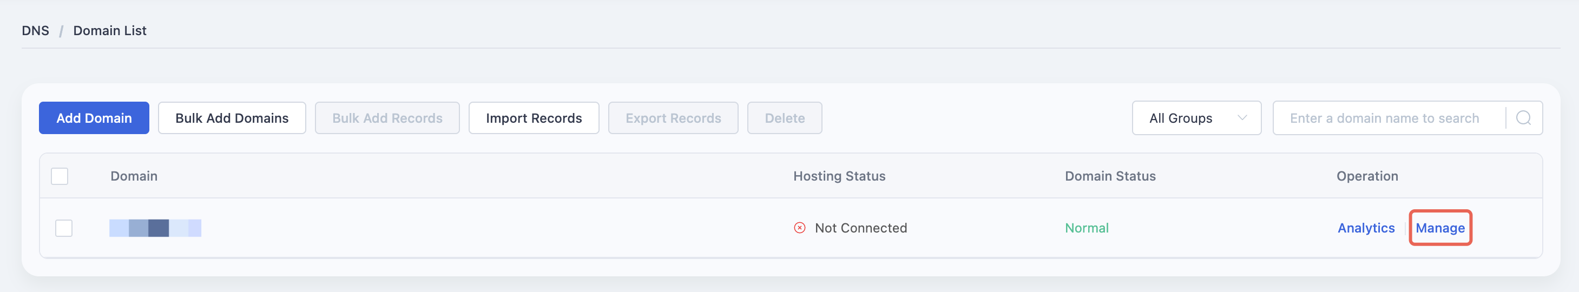Click the Export Records button
Image resolution: width=1579 pixels, height=292 pixels.
pyautogui.click(x=673, y=118)
